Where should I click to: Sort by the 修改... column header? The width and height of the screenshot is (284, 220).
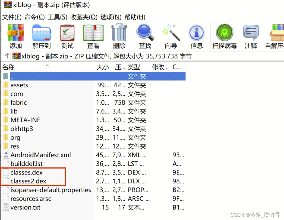(x=161, y=67)
